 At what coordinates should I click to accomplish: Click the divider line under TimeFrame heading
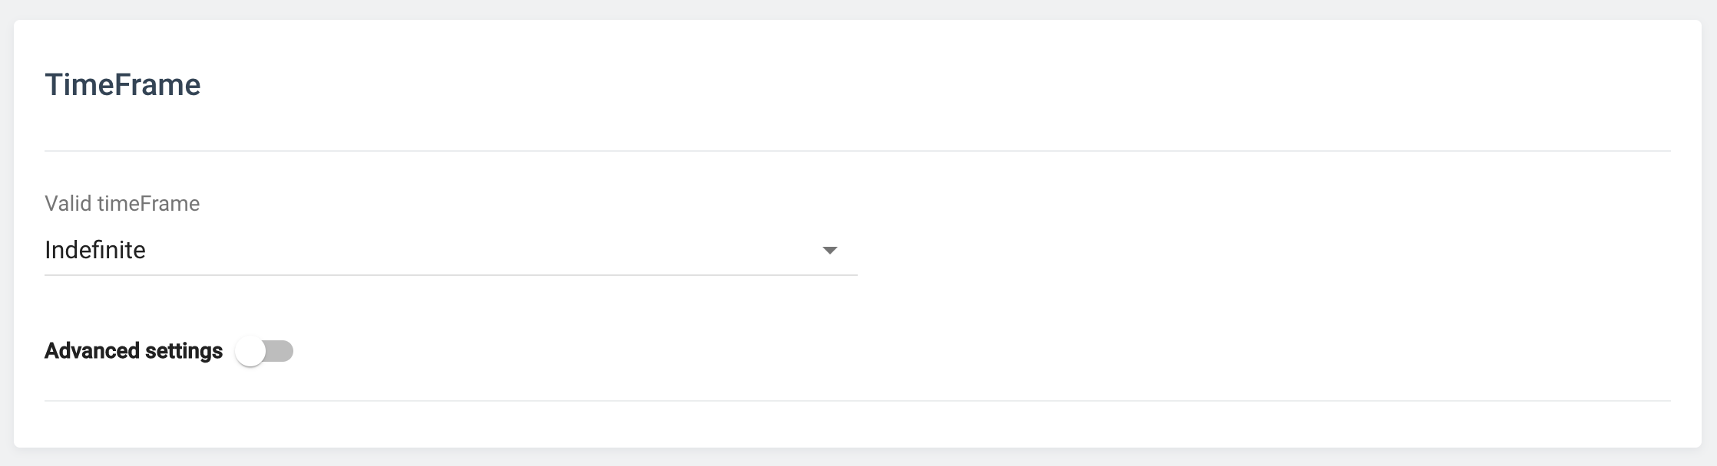[x=857, y=151]
